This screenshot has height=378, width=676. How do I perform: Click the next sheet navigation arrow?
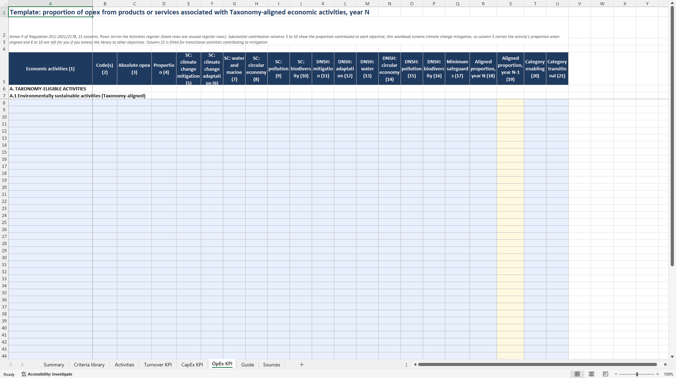[x=22, y=365]
